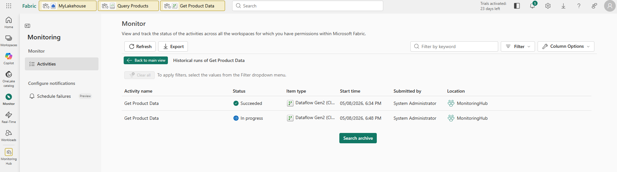Click the Succeeded status icon
This screenshot has width=617, height=172.
point(236,103)
